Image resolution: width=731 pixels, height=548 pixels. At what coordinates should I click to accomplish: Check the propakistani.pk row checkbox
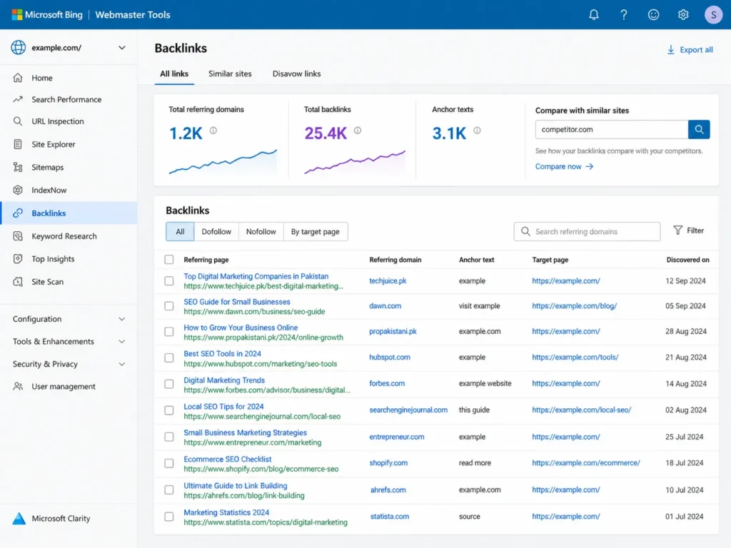[168, 332]
